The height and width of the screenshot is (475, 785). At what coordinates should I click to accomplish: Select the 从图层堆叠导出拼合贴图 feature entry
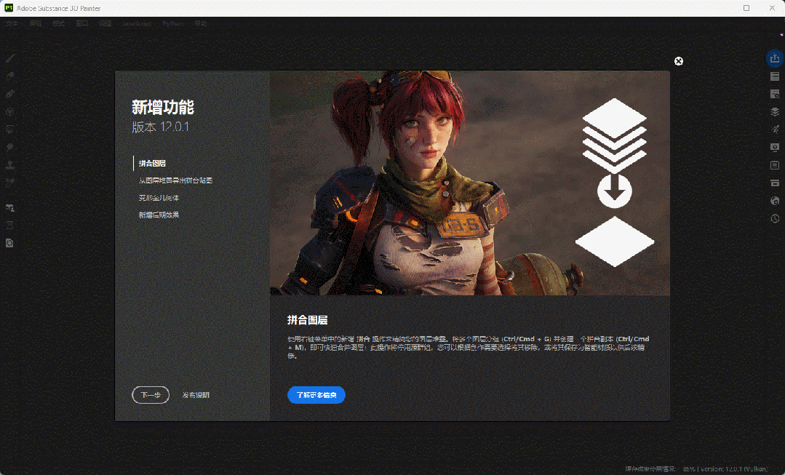click(x=175, y=180)
